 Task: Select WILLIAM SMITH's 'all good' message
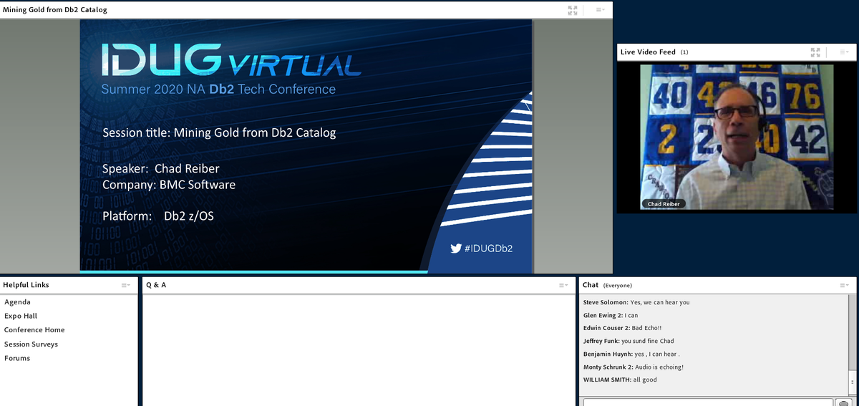click(620, 380)
